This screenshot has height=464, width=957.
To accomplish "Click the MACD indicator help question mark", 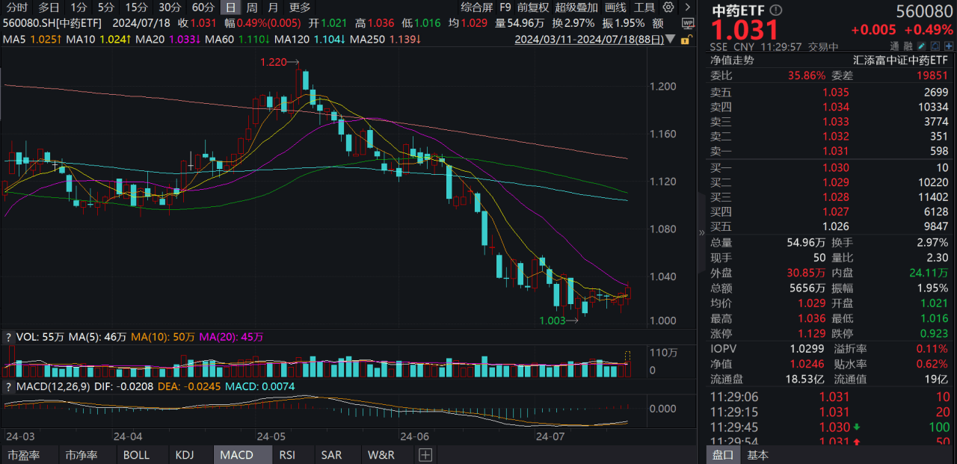I will pos(9,386).
